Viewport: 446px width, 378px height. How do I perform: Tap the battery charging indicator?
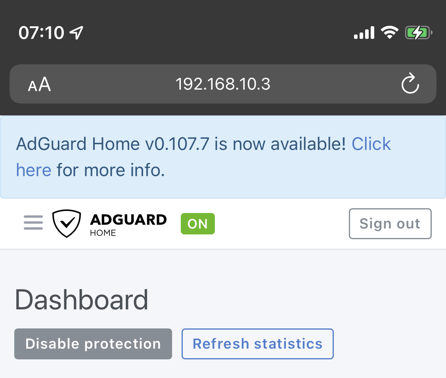click(418, 33)
